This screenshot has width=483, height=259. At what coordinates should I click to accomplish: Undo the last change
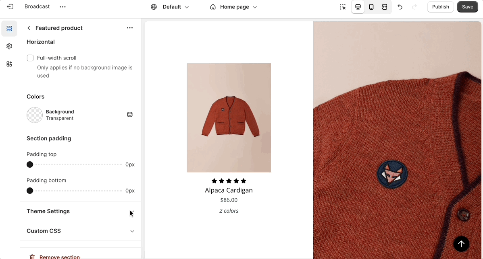(x=400, y=7)
